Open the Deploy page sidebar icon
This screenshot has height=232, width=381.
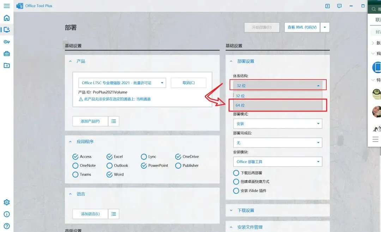[x=7, y=30]
